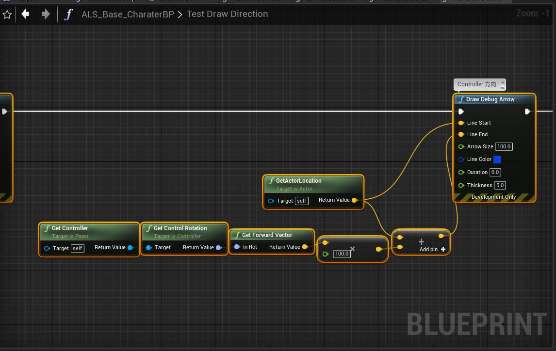Click the ƒ icon on Get Control Rotation node
This screenshot has width=556, height=351.
pos(148,228)
